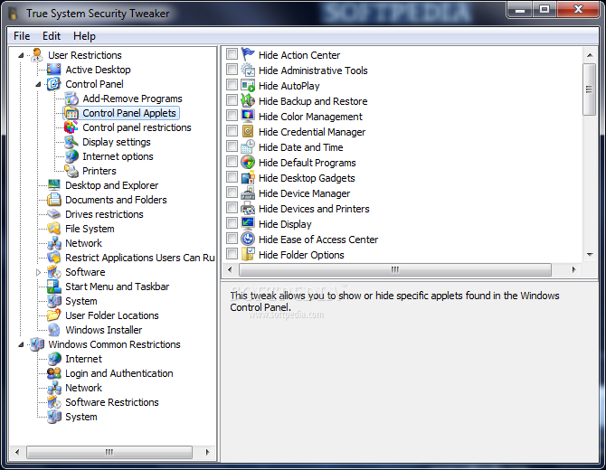Select Documents and Folders tree item
Viewport: 606px width, 470px height.
pos(116,200)
